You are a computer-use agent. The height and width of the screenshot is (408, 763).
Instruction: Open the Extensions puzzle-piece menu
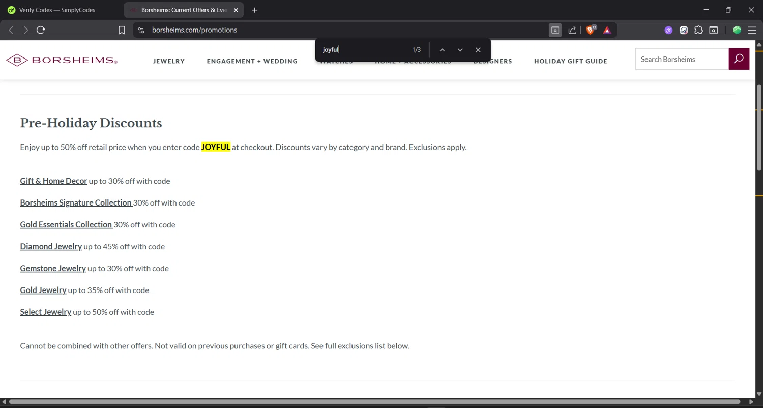tap(698, 30)
